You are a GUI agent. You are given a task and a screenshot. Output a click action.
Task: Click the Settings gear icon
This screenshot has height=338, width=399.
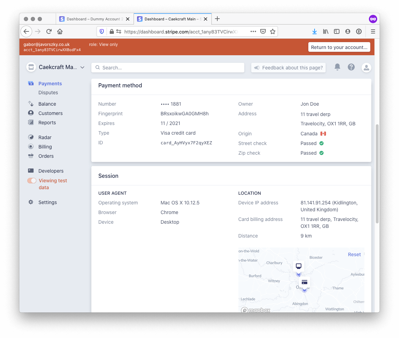click(x=31, y=202)
